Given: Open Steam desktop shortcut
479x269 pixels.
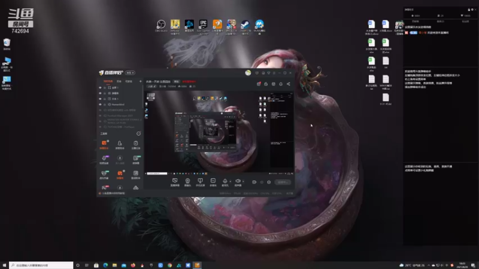Looking at the screenshot, I should point(245,27).
